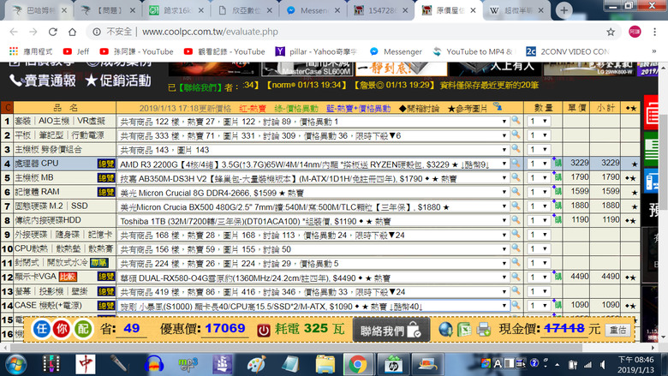Bookmark this page with the star icon
The height and width of the screenshot is (376, 668).
pyautogui.click(x=611, y=32)
